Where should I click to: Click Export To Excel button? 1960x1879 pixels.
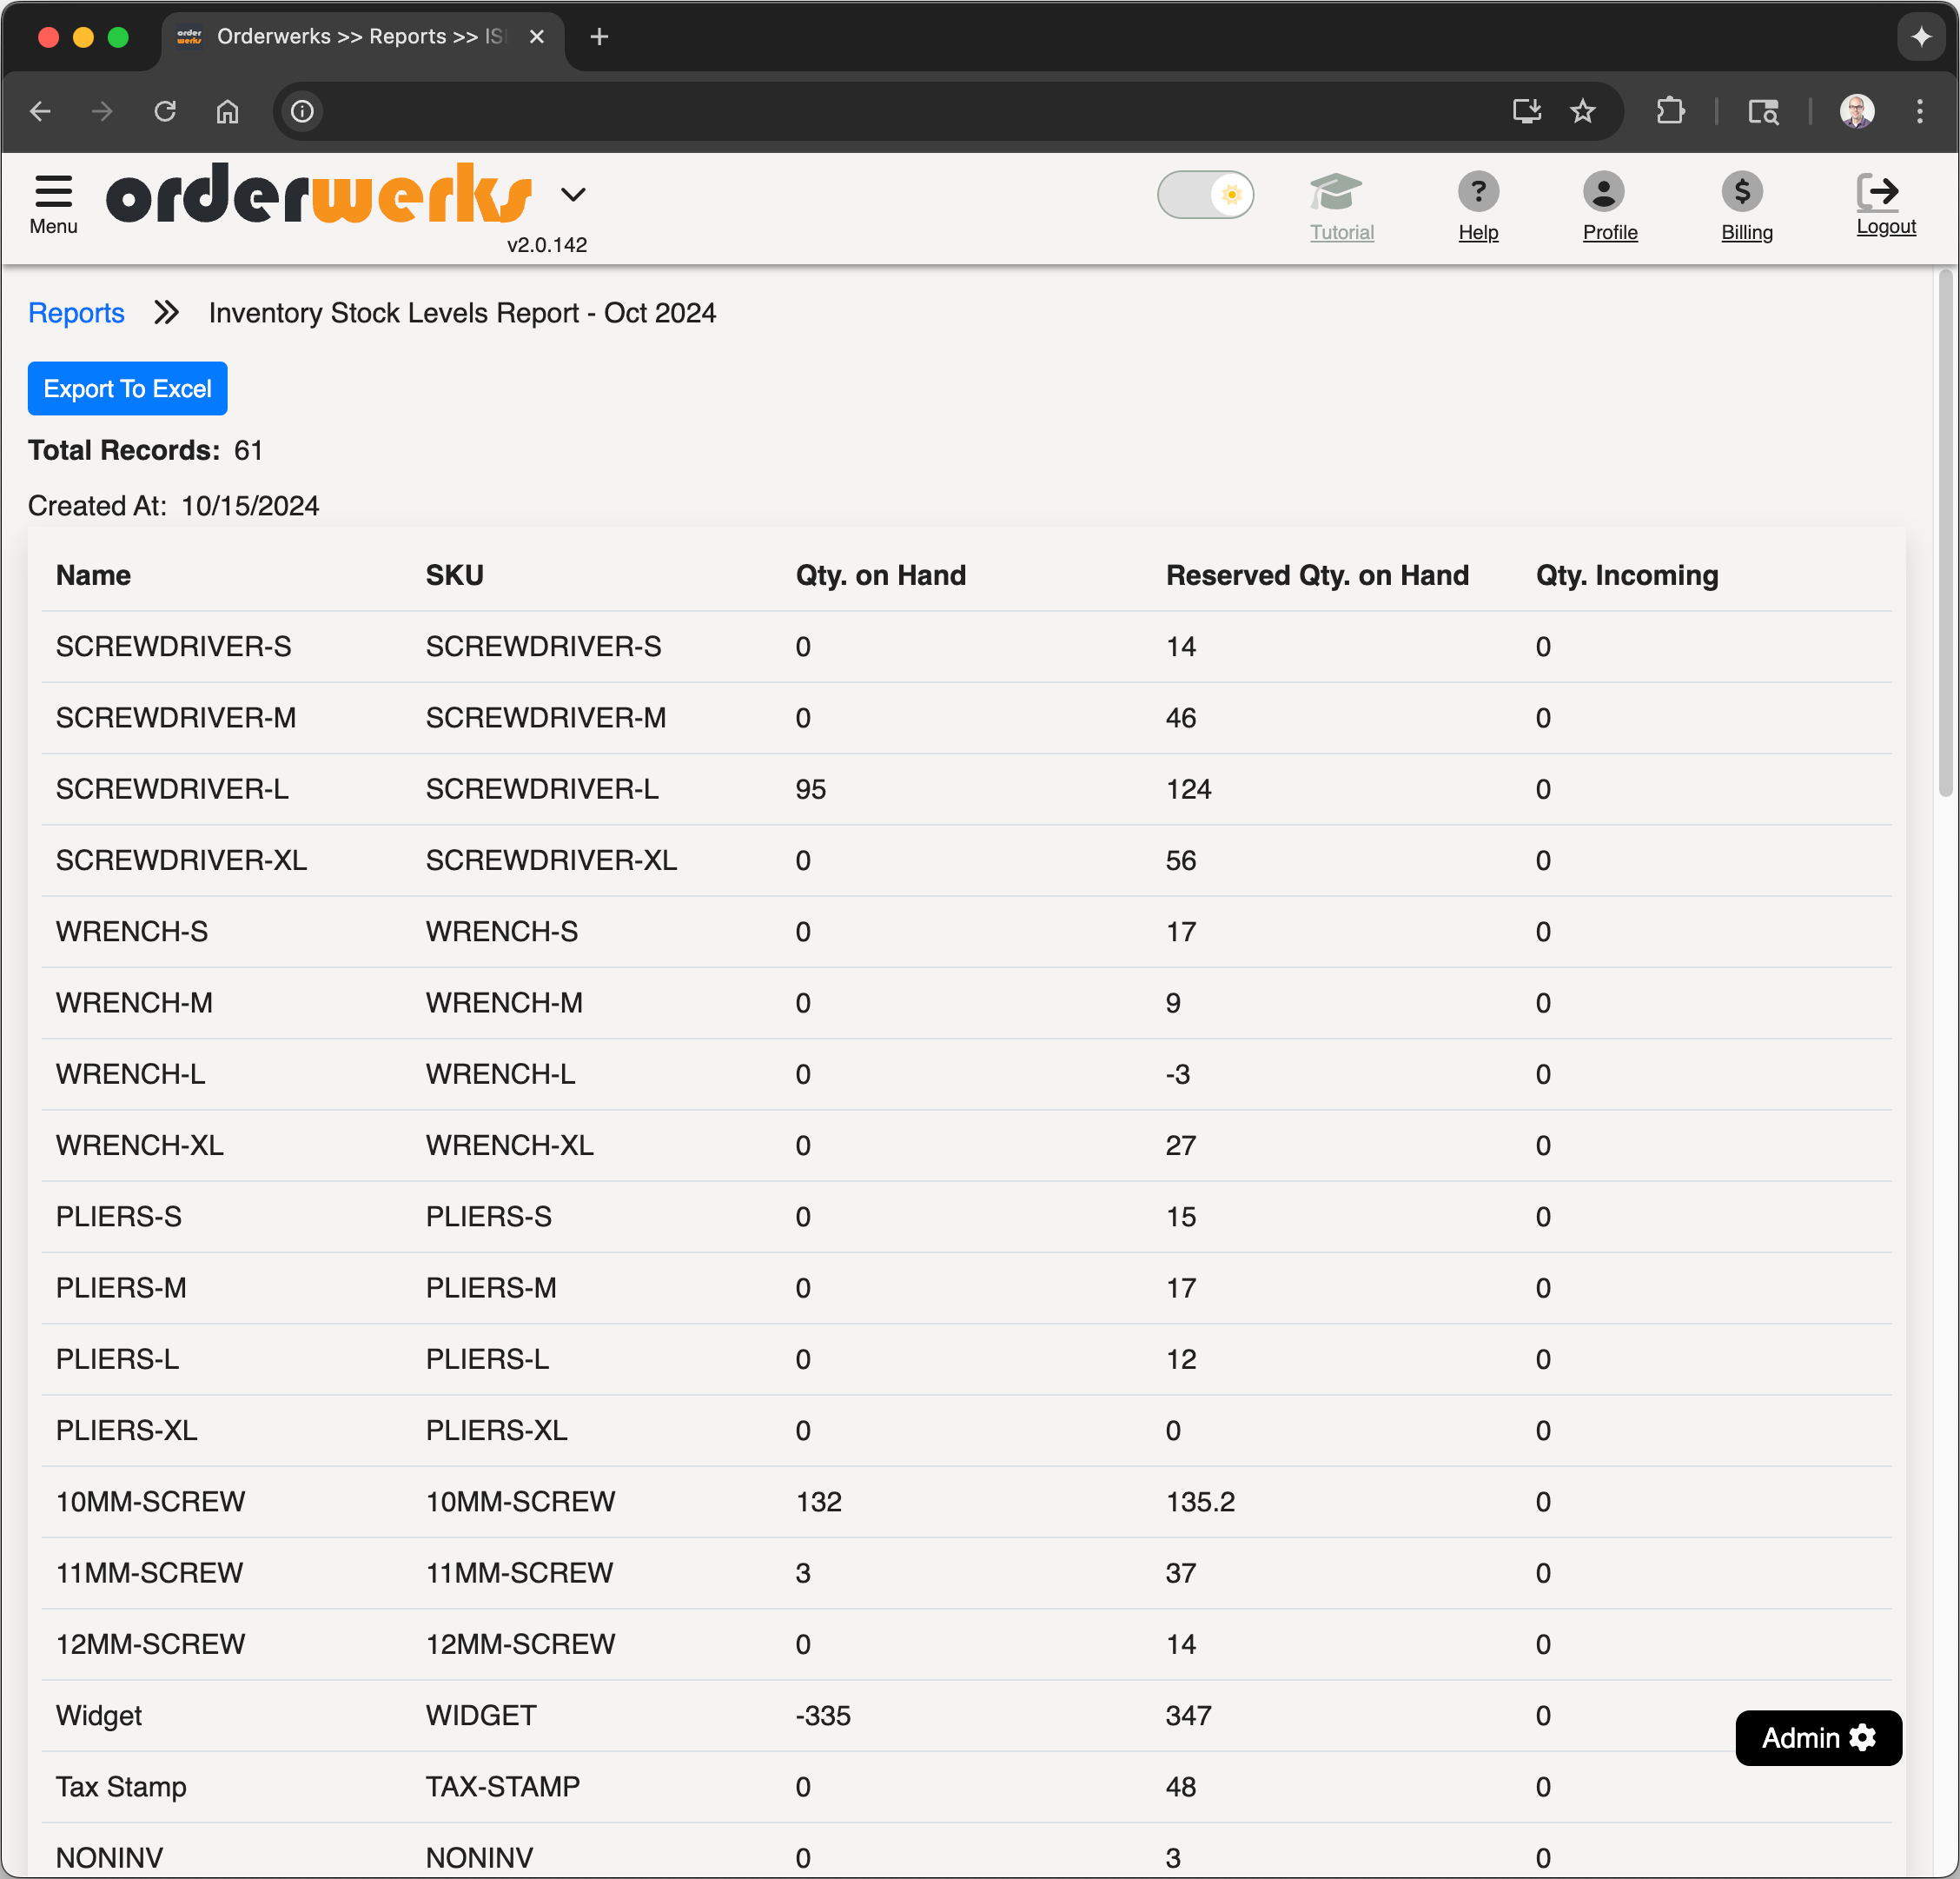click(x=127, y=388)
